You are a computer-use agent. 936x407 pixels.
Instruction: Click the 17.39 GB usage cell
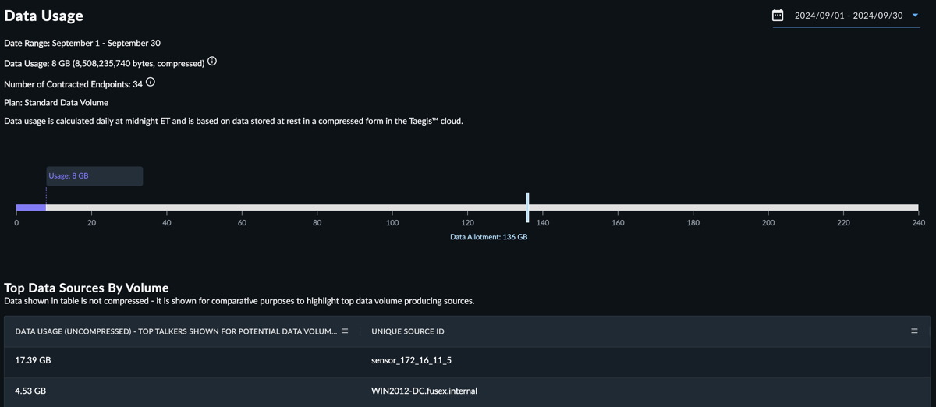pos(33,360)
